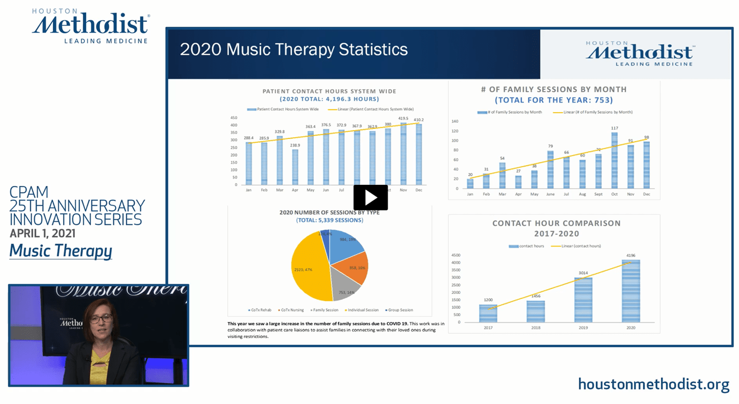This screenshot has width=739, height=404.
Task: Play the Music Therapy video
Action: coord(370,198)
